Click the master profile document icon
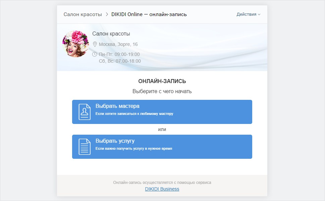The height and width of the screenshot is (201, 325). [x=85, y=112]
